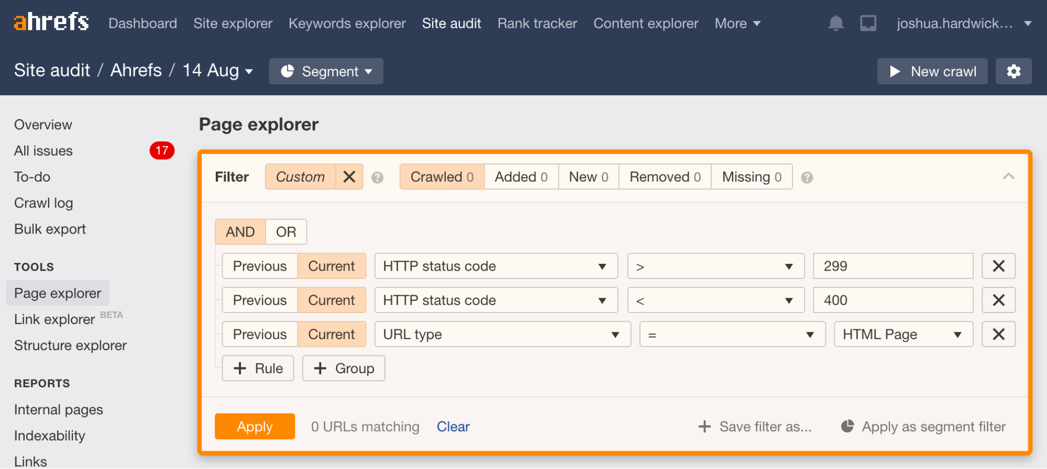The height and width of the screenshot is (469, 1047).
Task: Toggle Previous on first status code rule
Action: (260, 266)
